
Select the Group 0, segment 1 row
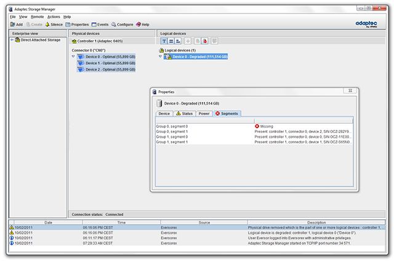pyautogui.click(x=254, y=132)
